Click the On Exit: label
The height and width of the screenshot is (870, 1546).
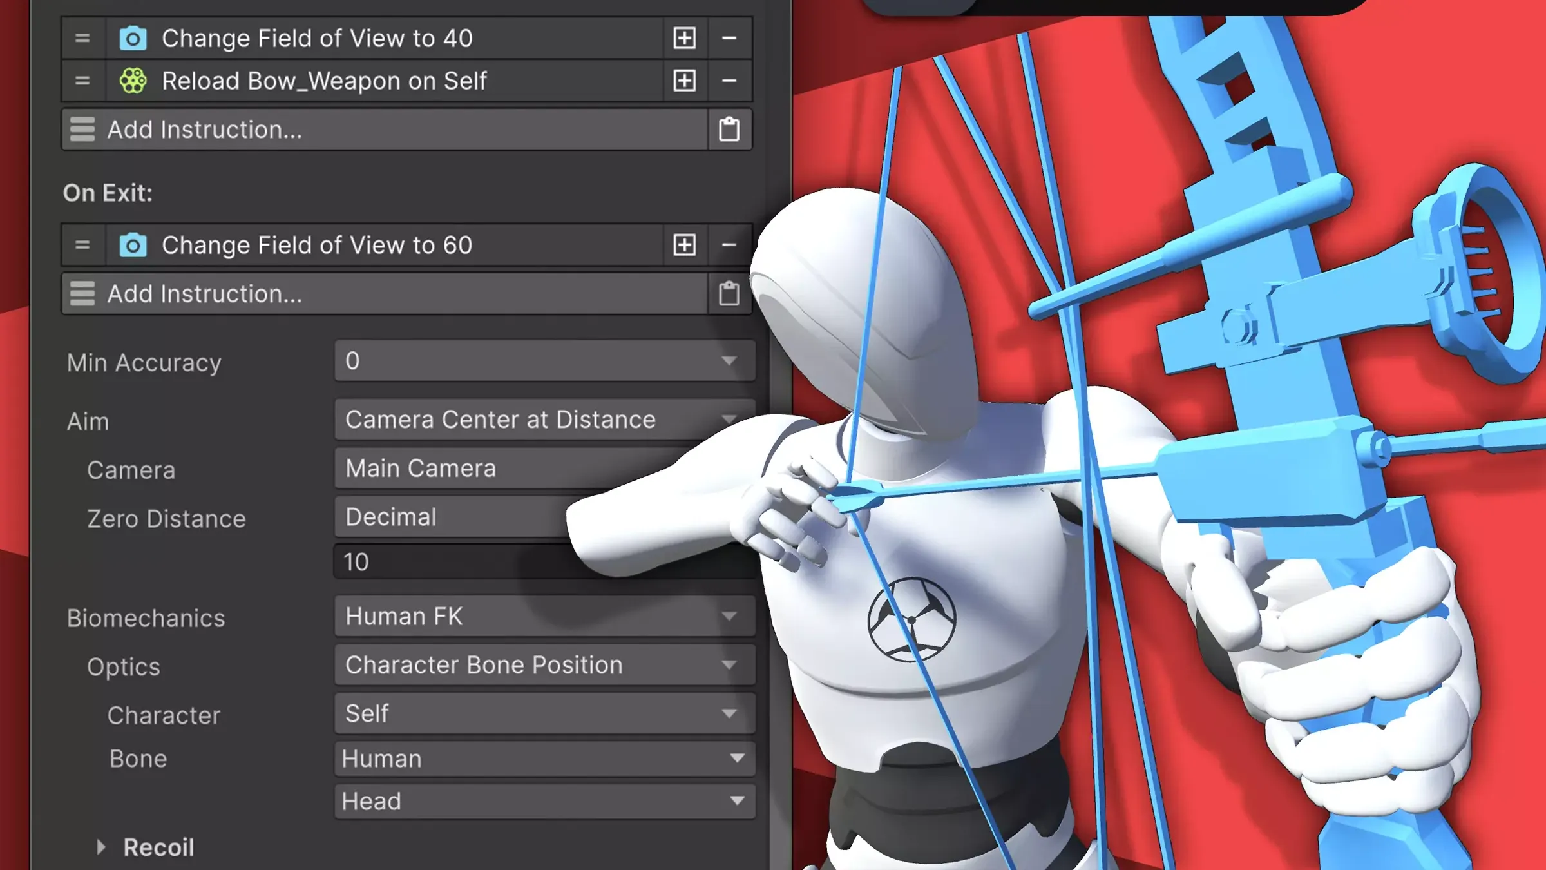click(x=108, y=193)
